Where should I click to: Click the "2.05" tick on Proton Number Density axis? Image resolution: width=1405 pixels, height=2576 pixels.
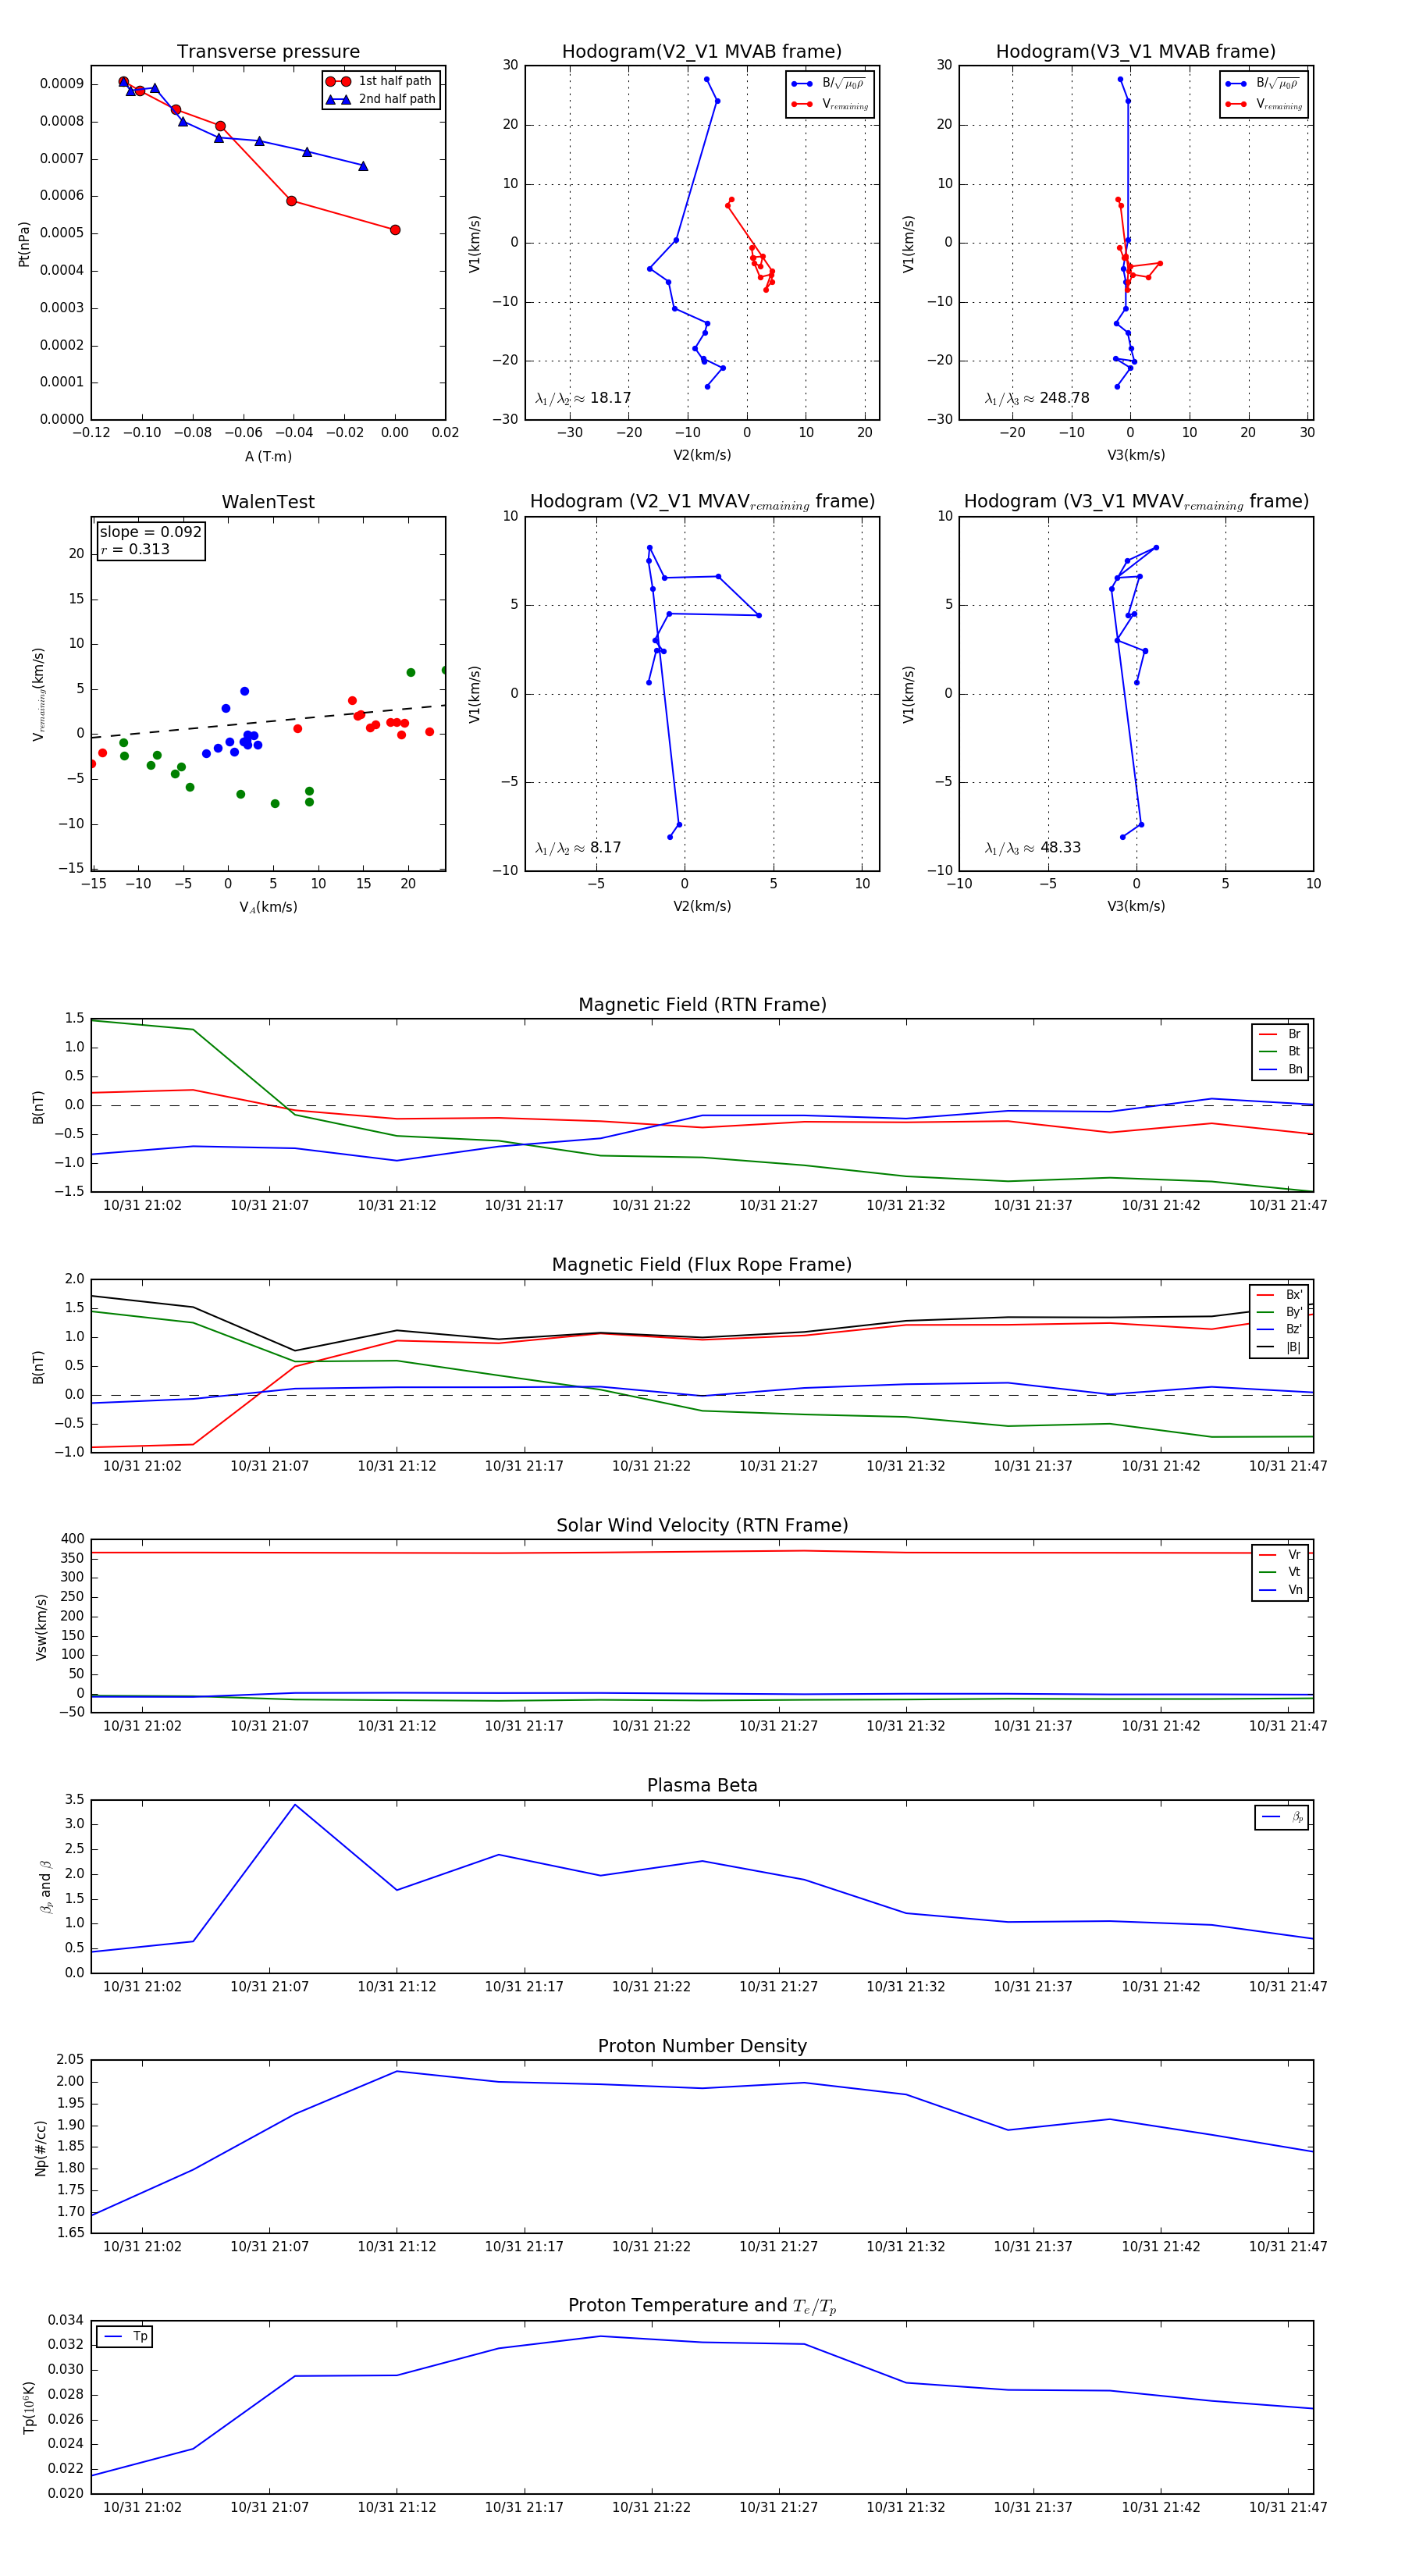coord(70,2060)
